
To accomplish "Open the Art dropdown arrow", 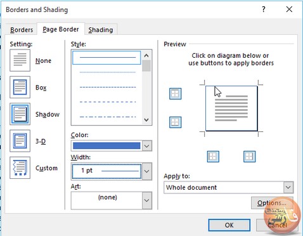I will tap(147, 200).
